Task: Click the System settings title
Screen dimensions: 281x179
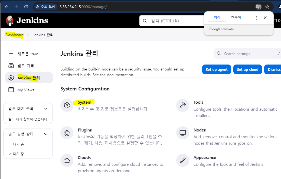Action: click(84, 102)
